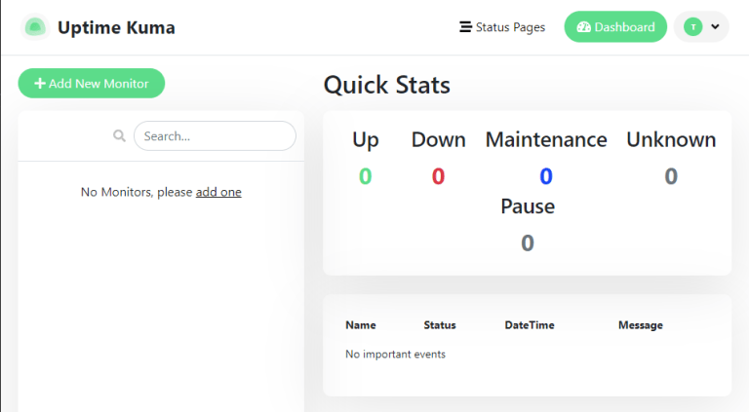This screenshot has height=412, width=749.
Task: Focus the monitor Search field
Action: click(215, 136)
